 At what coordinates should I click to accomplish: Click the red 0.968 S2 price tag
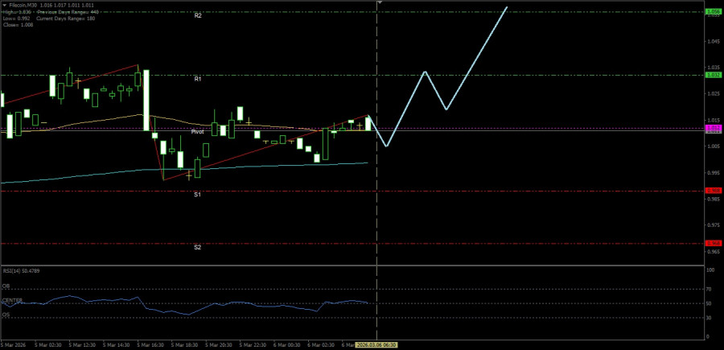pyautogui.click(x=713, y=243)
